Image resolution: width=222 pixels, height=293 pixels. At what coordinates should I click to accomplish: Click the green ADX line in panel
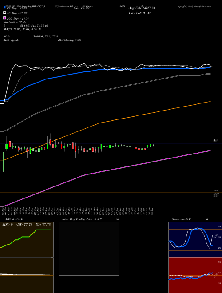click(25, 238)
